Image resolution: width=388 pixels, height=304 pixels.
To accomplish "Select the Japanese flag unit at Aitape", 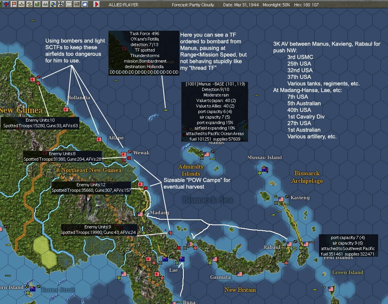I will (x=99, y=139).
